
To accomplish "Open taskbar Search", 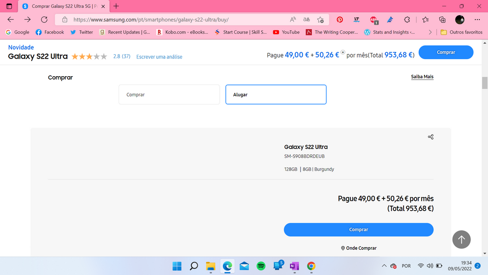I will 194,266.
